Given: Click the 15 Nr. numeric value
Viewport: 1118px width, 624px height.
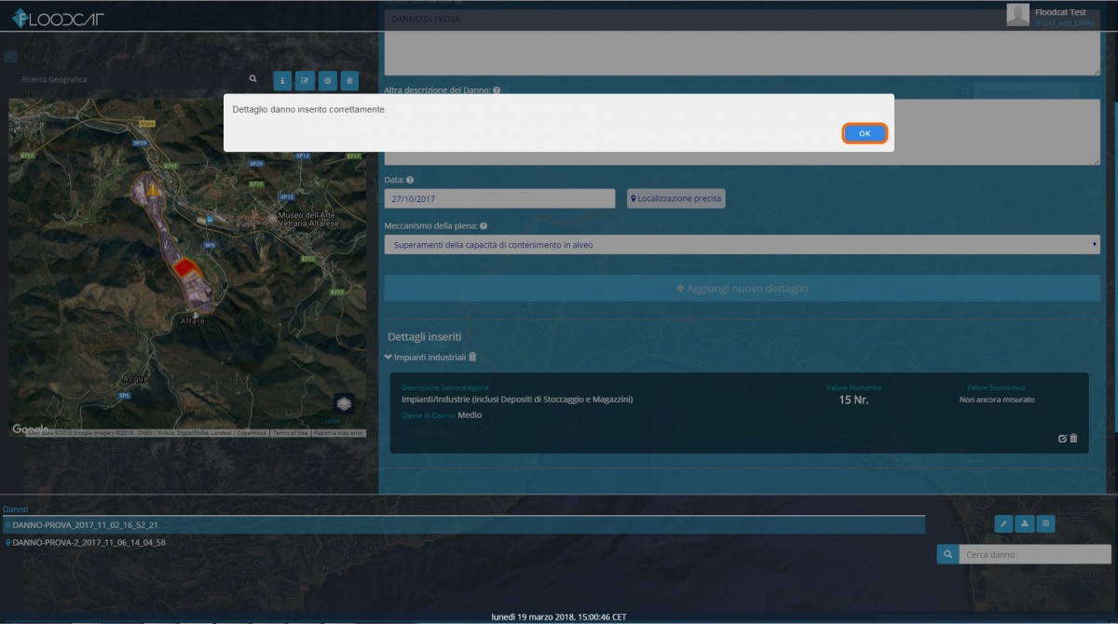Looking at the screenshot, I should coord(853,400).
